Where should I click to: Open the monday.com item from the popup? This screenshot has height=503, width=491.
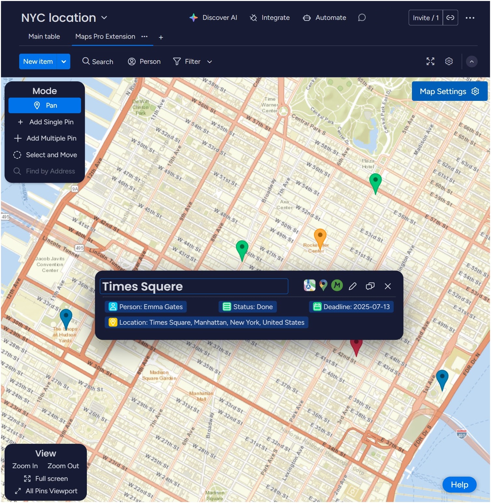(337, 286)
